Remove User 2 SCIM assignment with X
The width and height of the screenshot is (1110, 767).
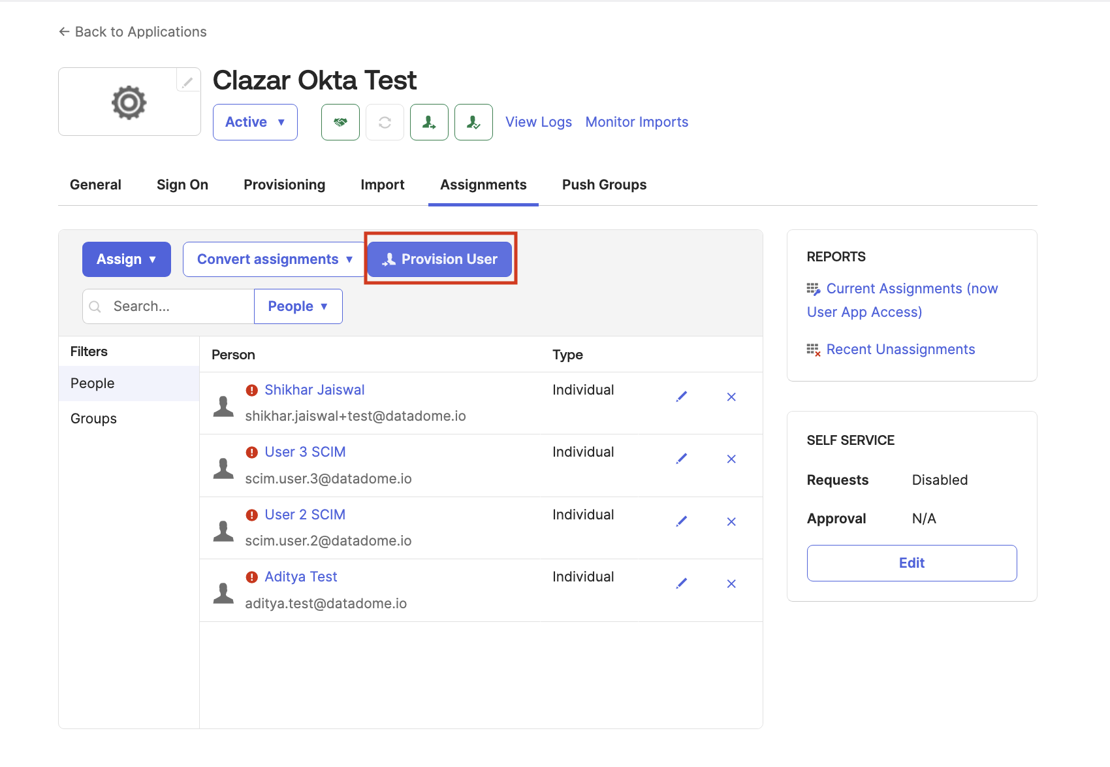pos(731,521)
